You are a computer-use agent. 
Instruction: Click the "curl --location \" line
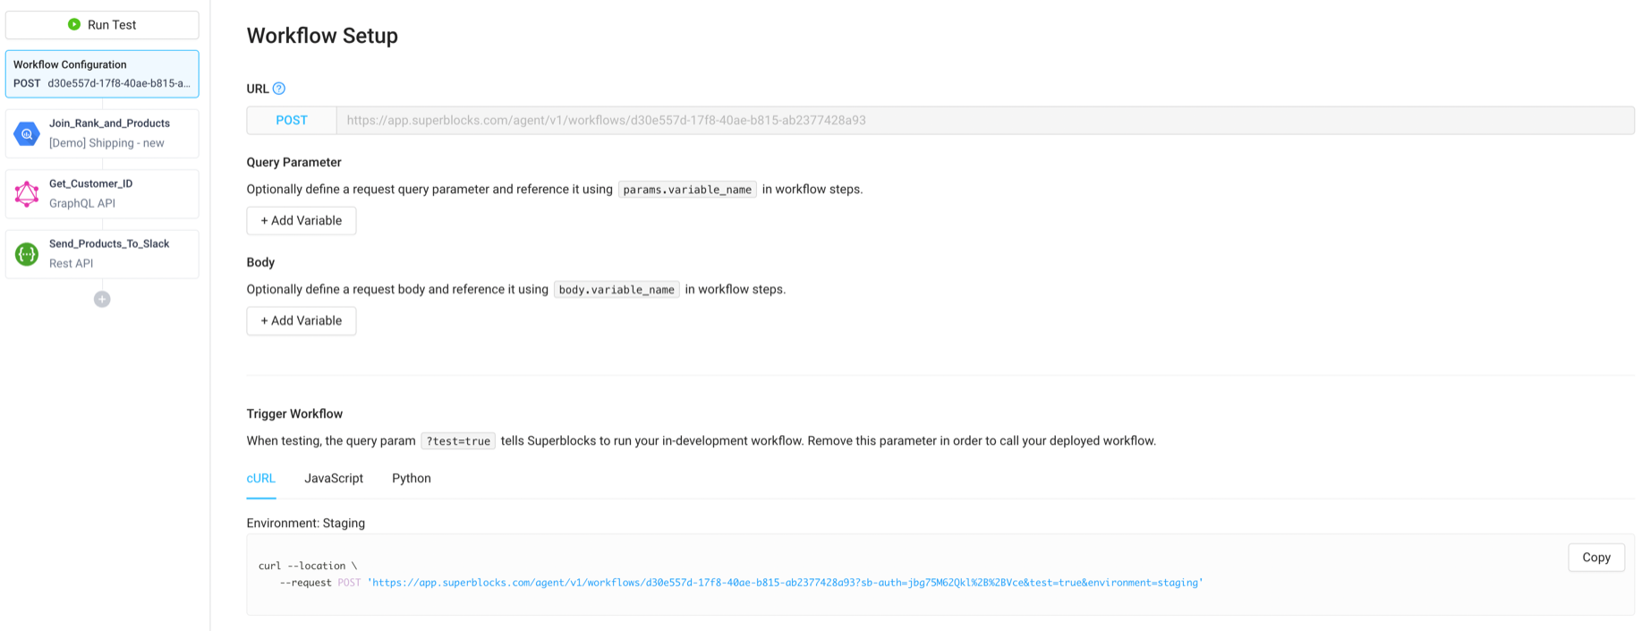[308, 566]
